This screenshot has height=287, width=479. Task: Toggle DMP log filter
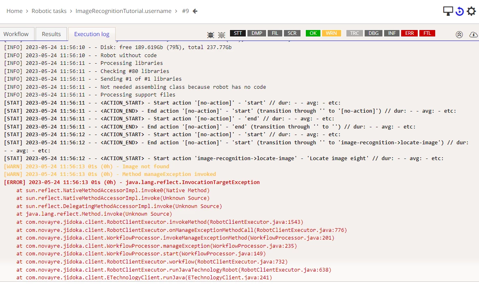(x=257, y=33)
